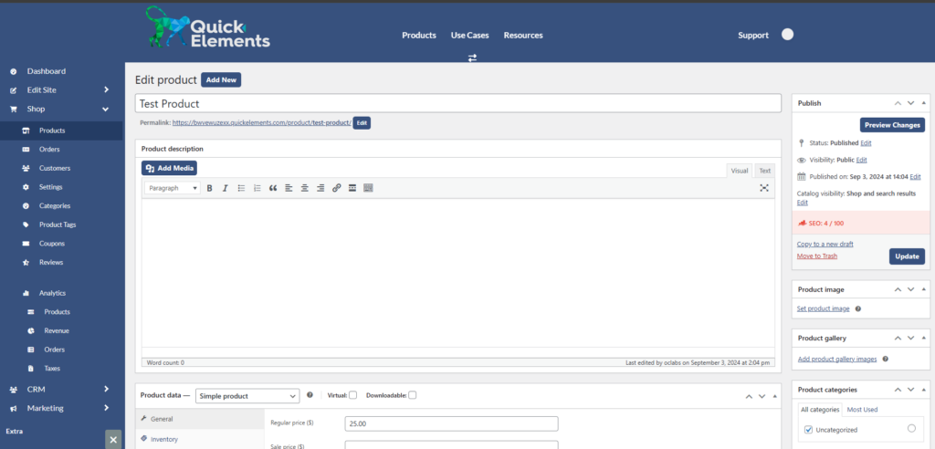Apply blockquote formatting
This screenshot has height=449, width=935.
pyautogui.click(x=273, y=188)
